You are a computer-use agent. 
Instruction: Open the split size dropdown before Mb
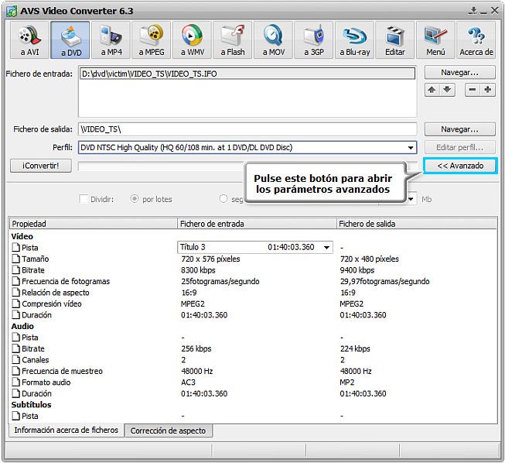[x=411, y=199]
